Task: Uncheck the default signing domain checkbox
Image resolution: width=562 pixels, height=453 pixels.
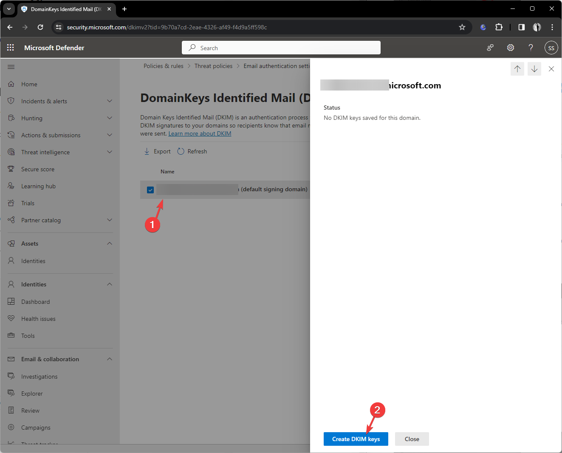Action: 150,190
